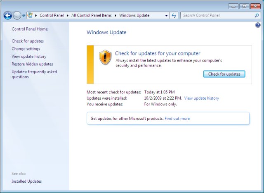The width and height of the screenshot is (264, 193).
Task: Select Control Panel breadcrumb
Action: (52, 15)
